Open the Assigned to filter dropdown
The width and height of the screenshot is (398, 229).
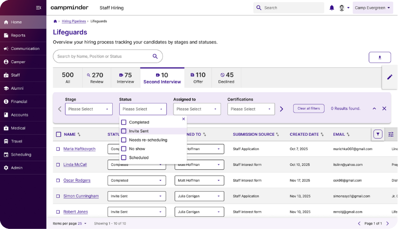tap(197, 109)
